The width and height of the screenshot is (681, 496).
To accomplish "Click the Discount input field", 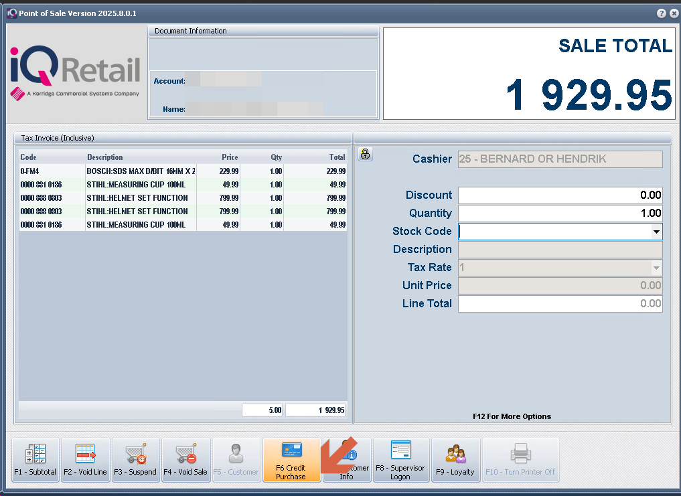I will pos(560,195).
